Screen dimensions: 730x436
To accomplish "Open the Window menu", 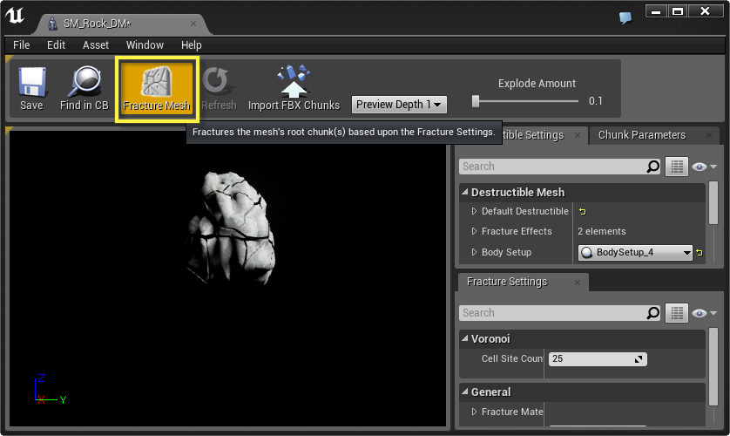I will click(x=145, y=45).
